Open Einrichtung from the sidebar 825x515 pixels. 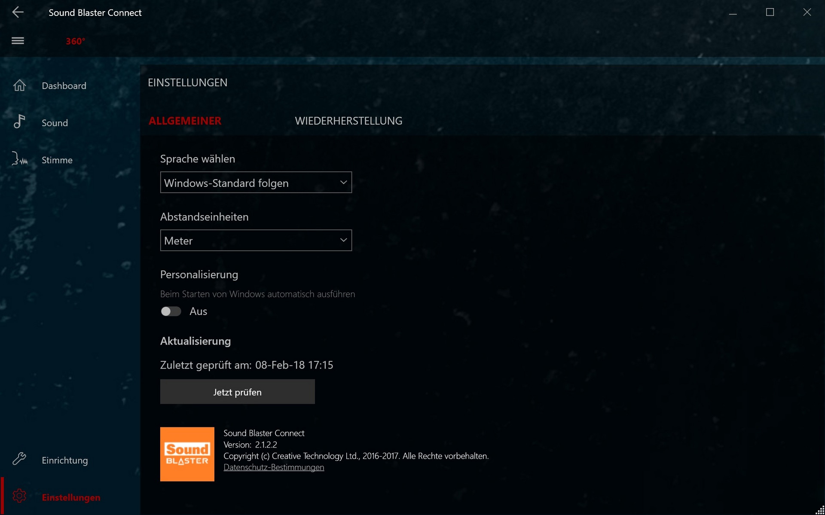pyautogui.click(x=65, y=460)
